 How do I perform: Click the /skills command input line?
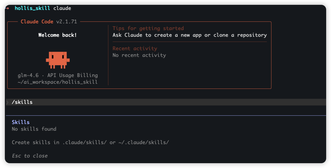(166, 102)
